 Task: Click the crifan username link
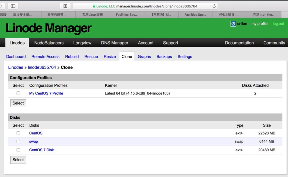point(242,24)
